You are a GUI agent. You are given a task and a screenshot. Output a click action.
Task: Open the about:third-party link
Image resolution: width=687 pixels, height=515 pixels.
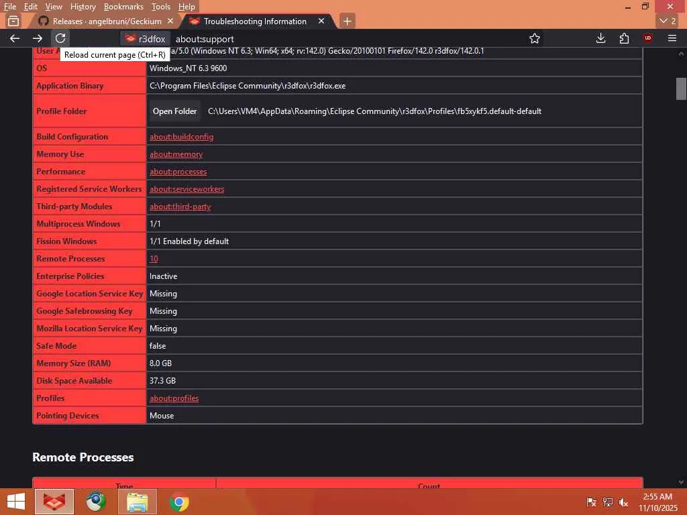pos(180,207)
